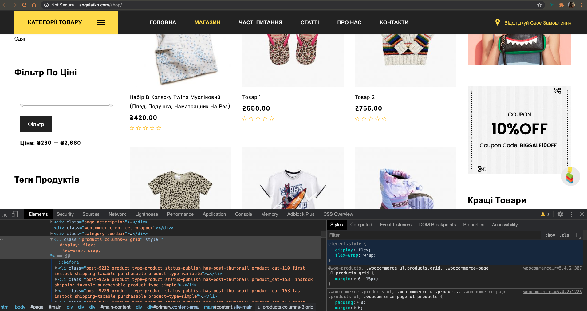Click the display: flex value in element.style
This screenshot has width=587, height=311.
[x=364, y=250]
